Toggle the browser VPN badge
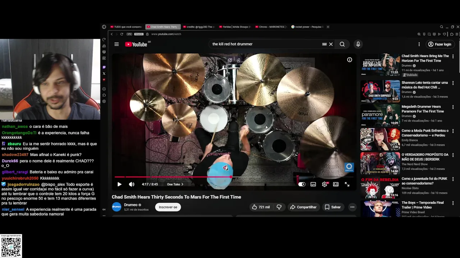 pyautogui.click(x=129, y=34)
